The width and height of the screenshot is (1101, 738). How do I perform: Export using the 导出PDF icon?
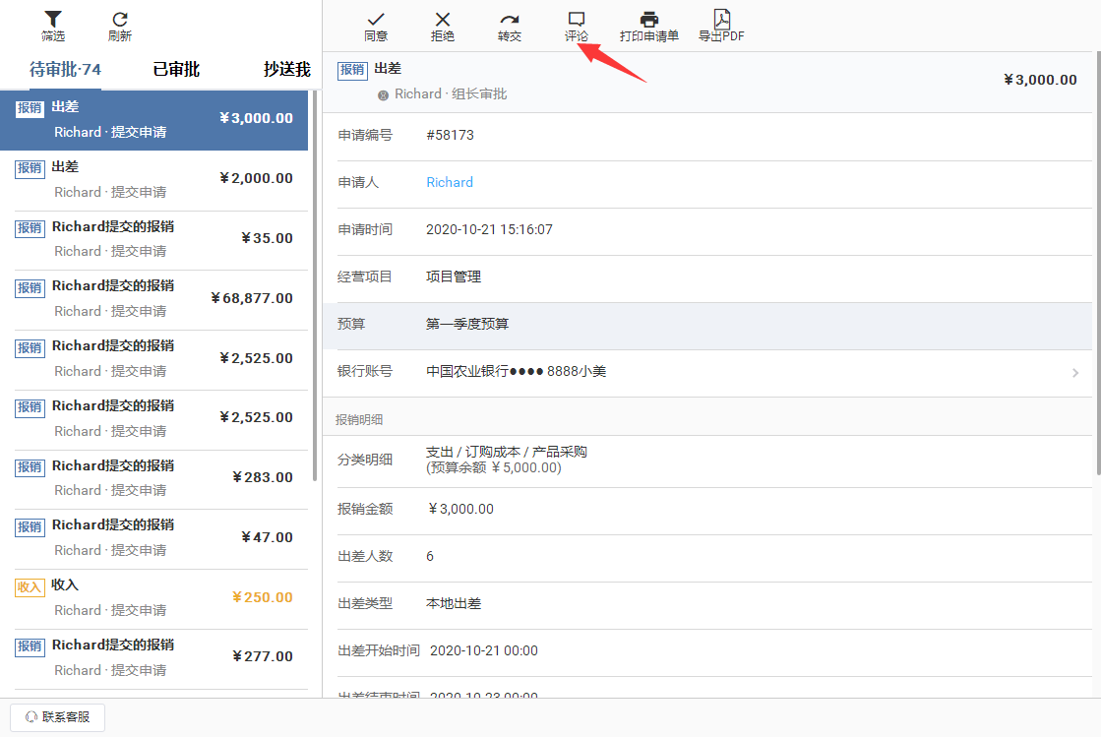[721, 20]
